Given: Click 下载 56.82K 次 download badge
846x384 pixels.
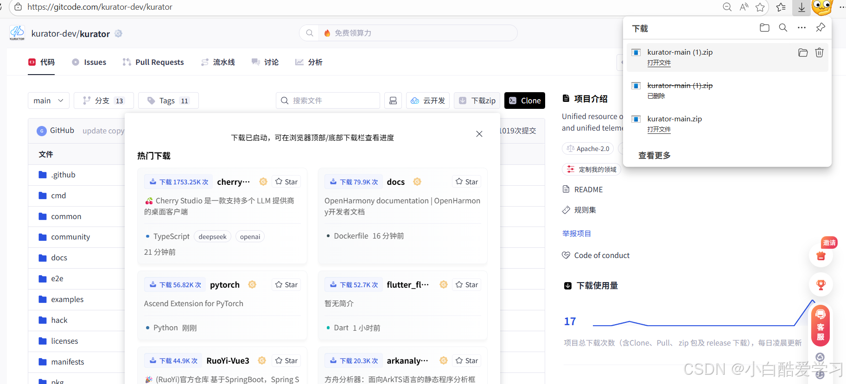Looking at the screenshot, I should point(175,285).
